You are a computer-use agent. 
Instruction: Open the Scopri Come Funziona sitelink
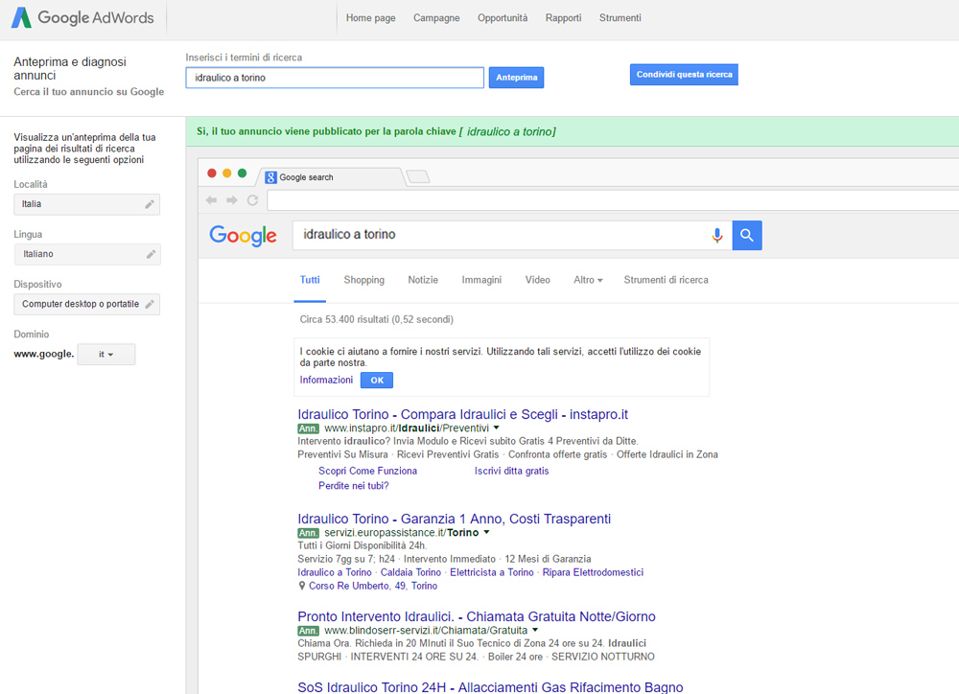tap(367, 471)
